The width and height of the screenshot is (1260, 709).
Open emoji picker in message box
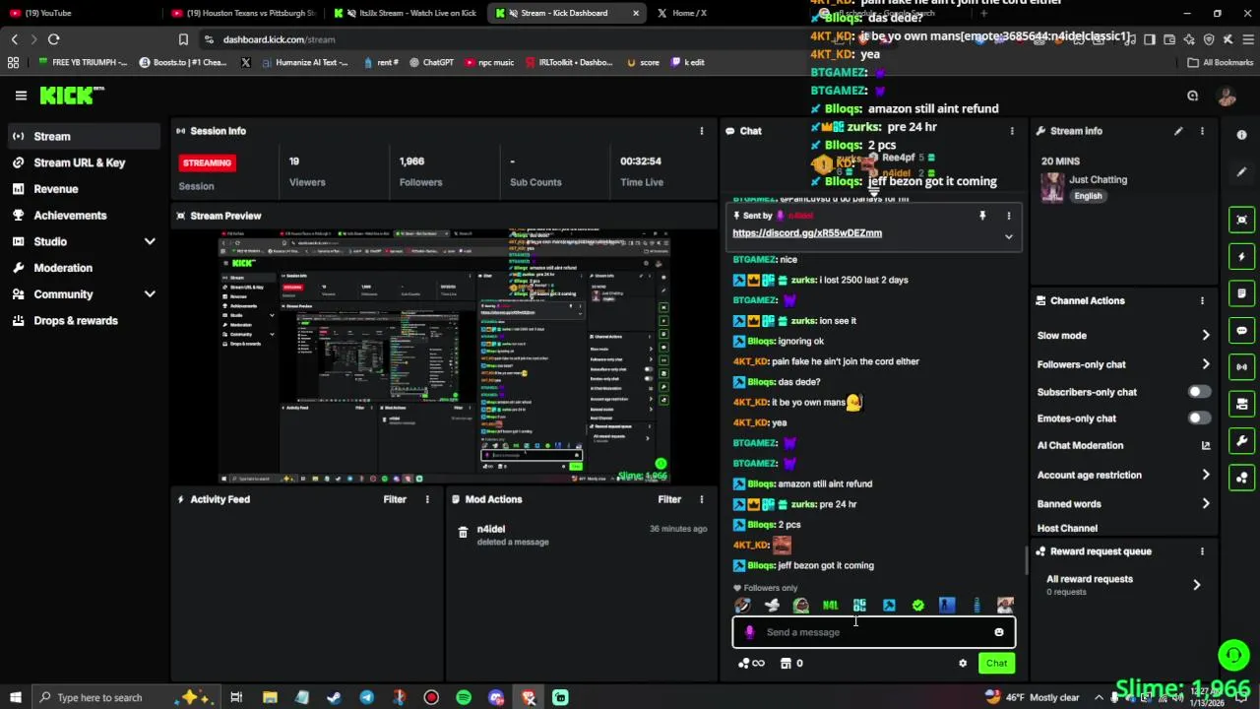[x=999, y=632]
